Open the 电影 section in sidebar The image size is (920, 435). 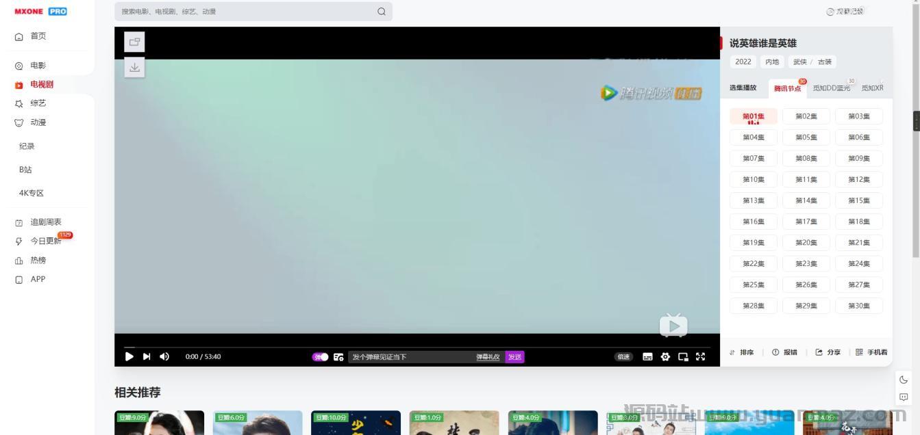pos(38,65)
